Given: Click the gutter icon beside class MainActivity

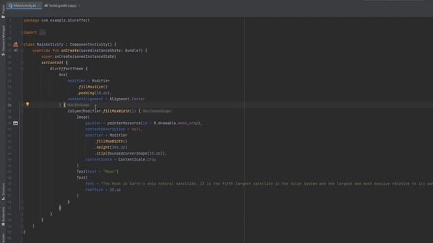Looking at the screenshot, I should (16, 45).
